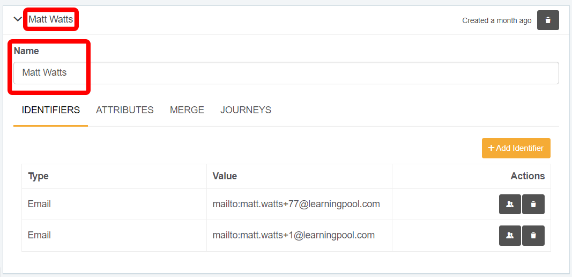This screenshot has width=572, height=277.
Task: Click the 'Created a month ago' text
Action: coord(497,20)
